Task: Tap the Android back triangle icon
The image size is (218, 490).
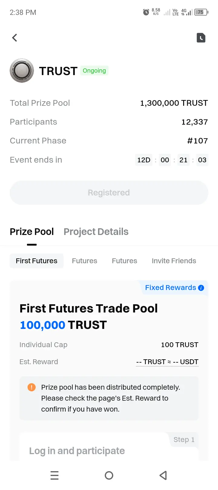Action: point(163,475)
